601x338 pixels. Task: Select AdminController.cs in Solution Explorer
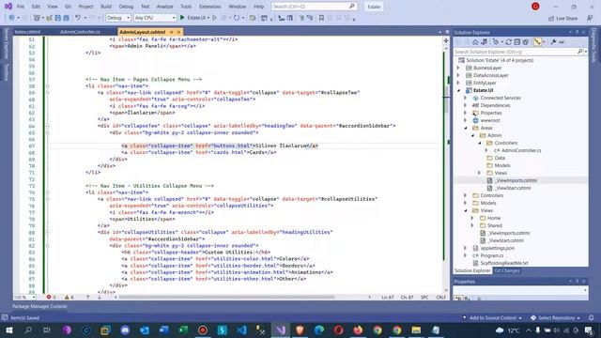point(521,150)
